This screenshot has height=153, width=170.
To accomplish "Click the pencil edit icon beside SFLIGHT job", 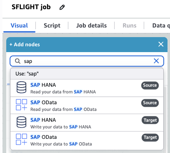I will (x=62, y=8).
